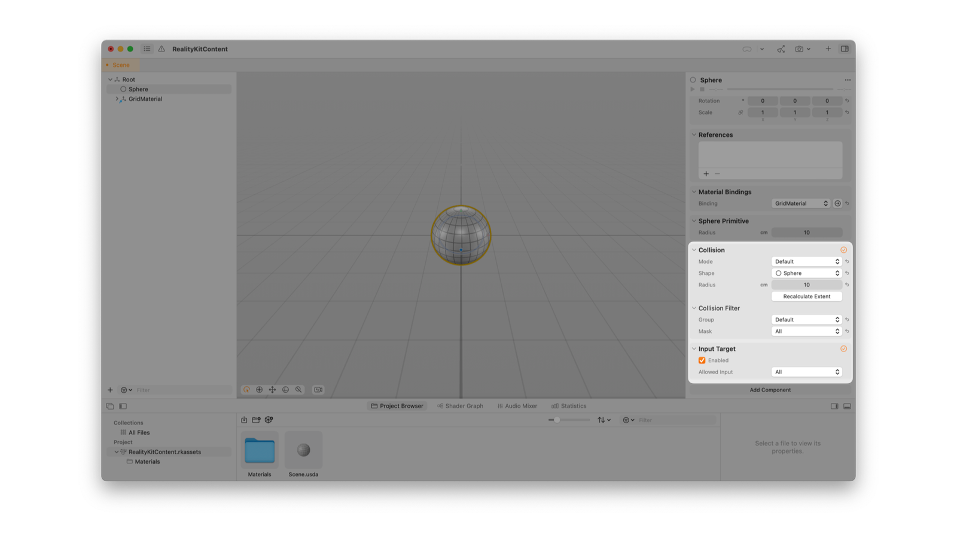Open the camera snapshot tool in the toolbar
Viewport: 957px width, 538px height.
pyautogui.click(x=800, y=49)
